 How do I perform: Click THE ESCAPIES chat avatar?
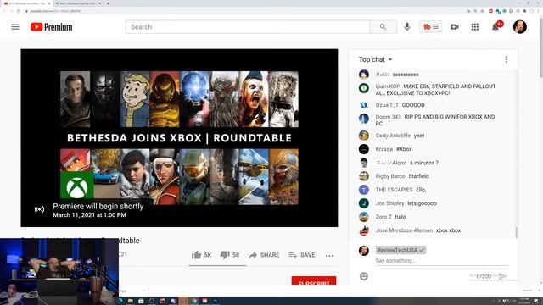point(364,190)
